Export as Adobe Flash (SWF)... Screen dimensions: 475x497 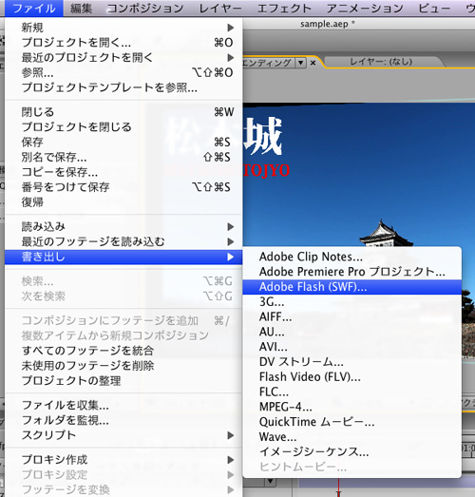[352, 287]
